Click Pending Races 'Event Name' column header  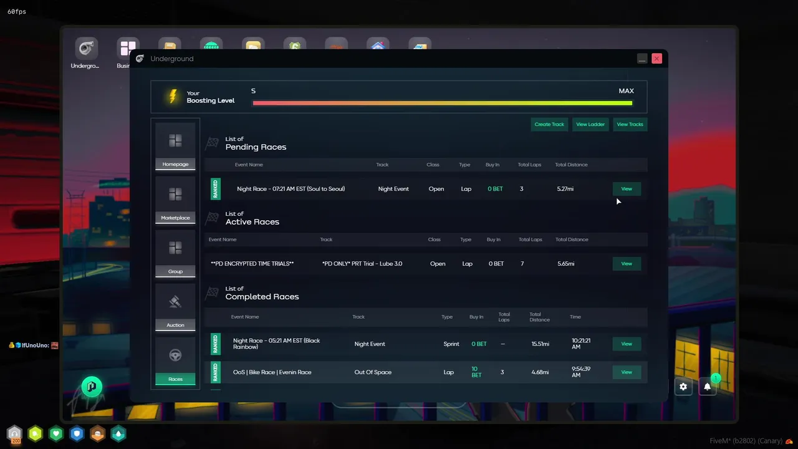coord(249,165)
